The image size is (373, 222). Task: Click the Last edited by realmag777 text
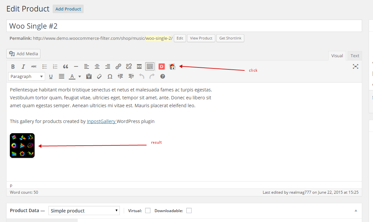coord(310,192)
